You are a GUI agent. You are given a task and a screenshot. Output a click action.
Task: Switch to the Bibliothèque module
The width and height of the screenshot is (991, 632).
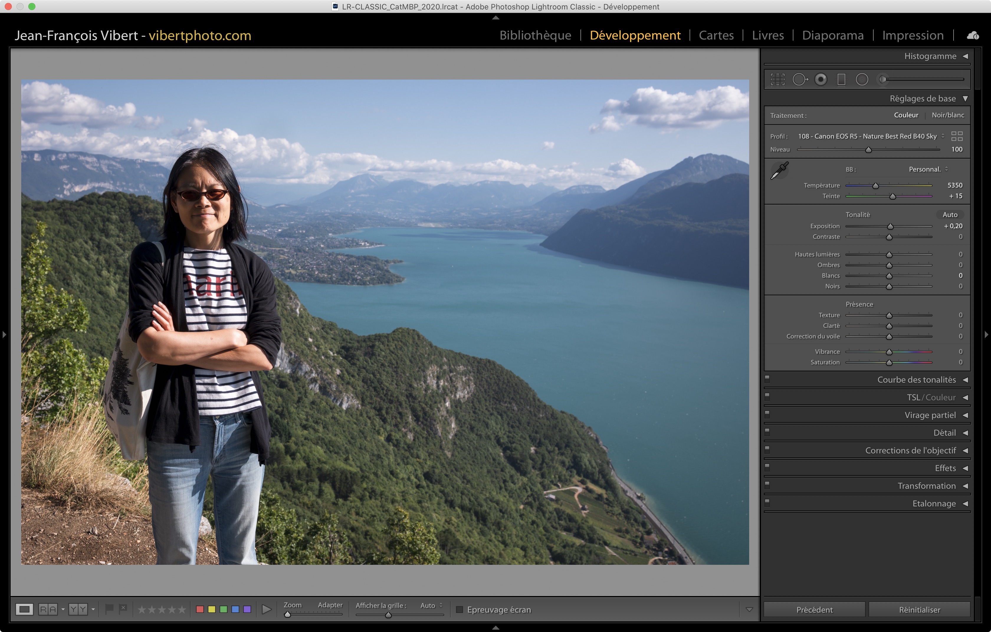coord(535,35)
